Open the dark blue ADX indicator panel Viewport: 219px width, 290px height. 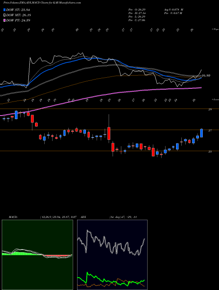pyautogui.click(x=112, y=255)
